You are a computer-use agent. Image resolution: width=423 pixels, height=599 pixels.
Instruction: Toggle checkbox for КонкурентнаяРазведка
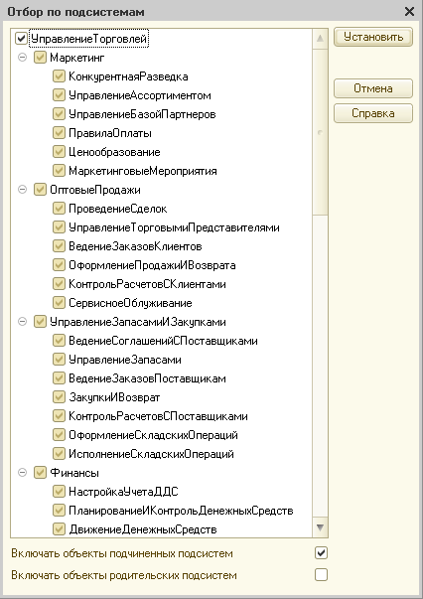[x=59, y=76]
